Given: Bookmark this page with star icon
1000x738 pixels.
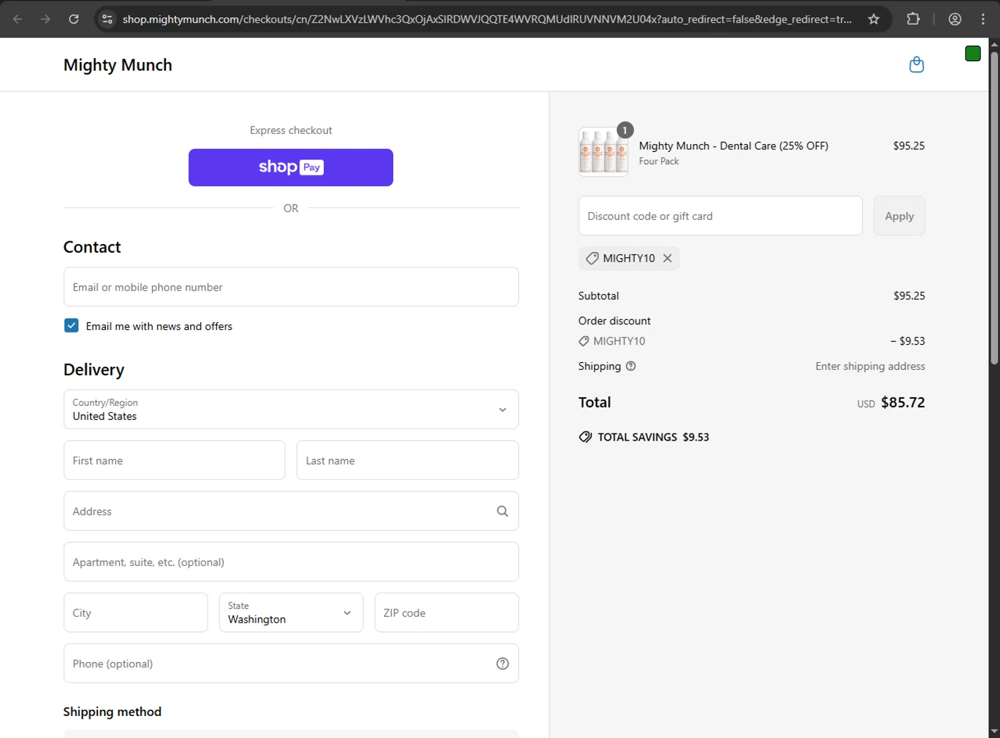Looking at the screenshot, I should point(873,19).
